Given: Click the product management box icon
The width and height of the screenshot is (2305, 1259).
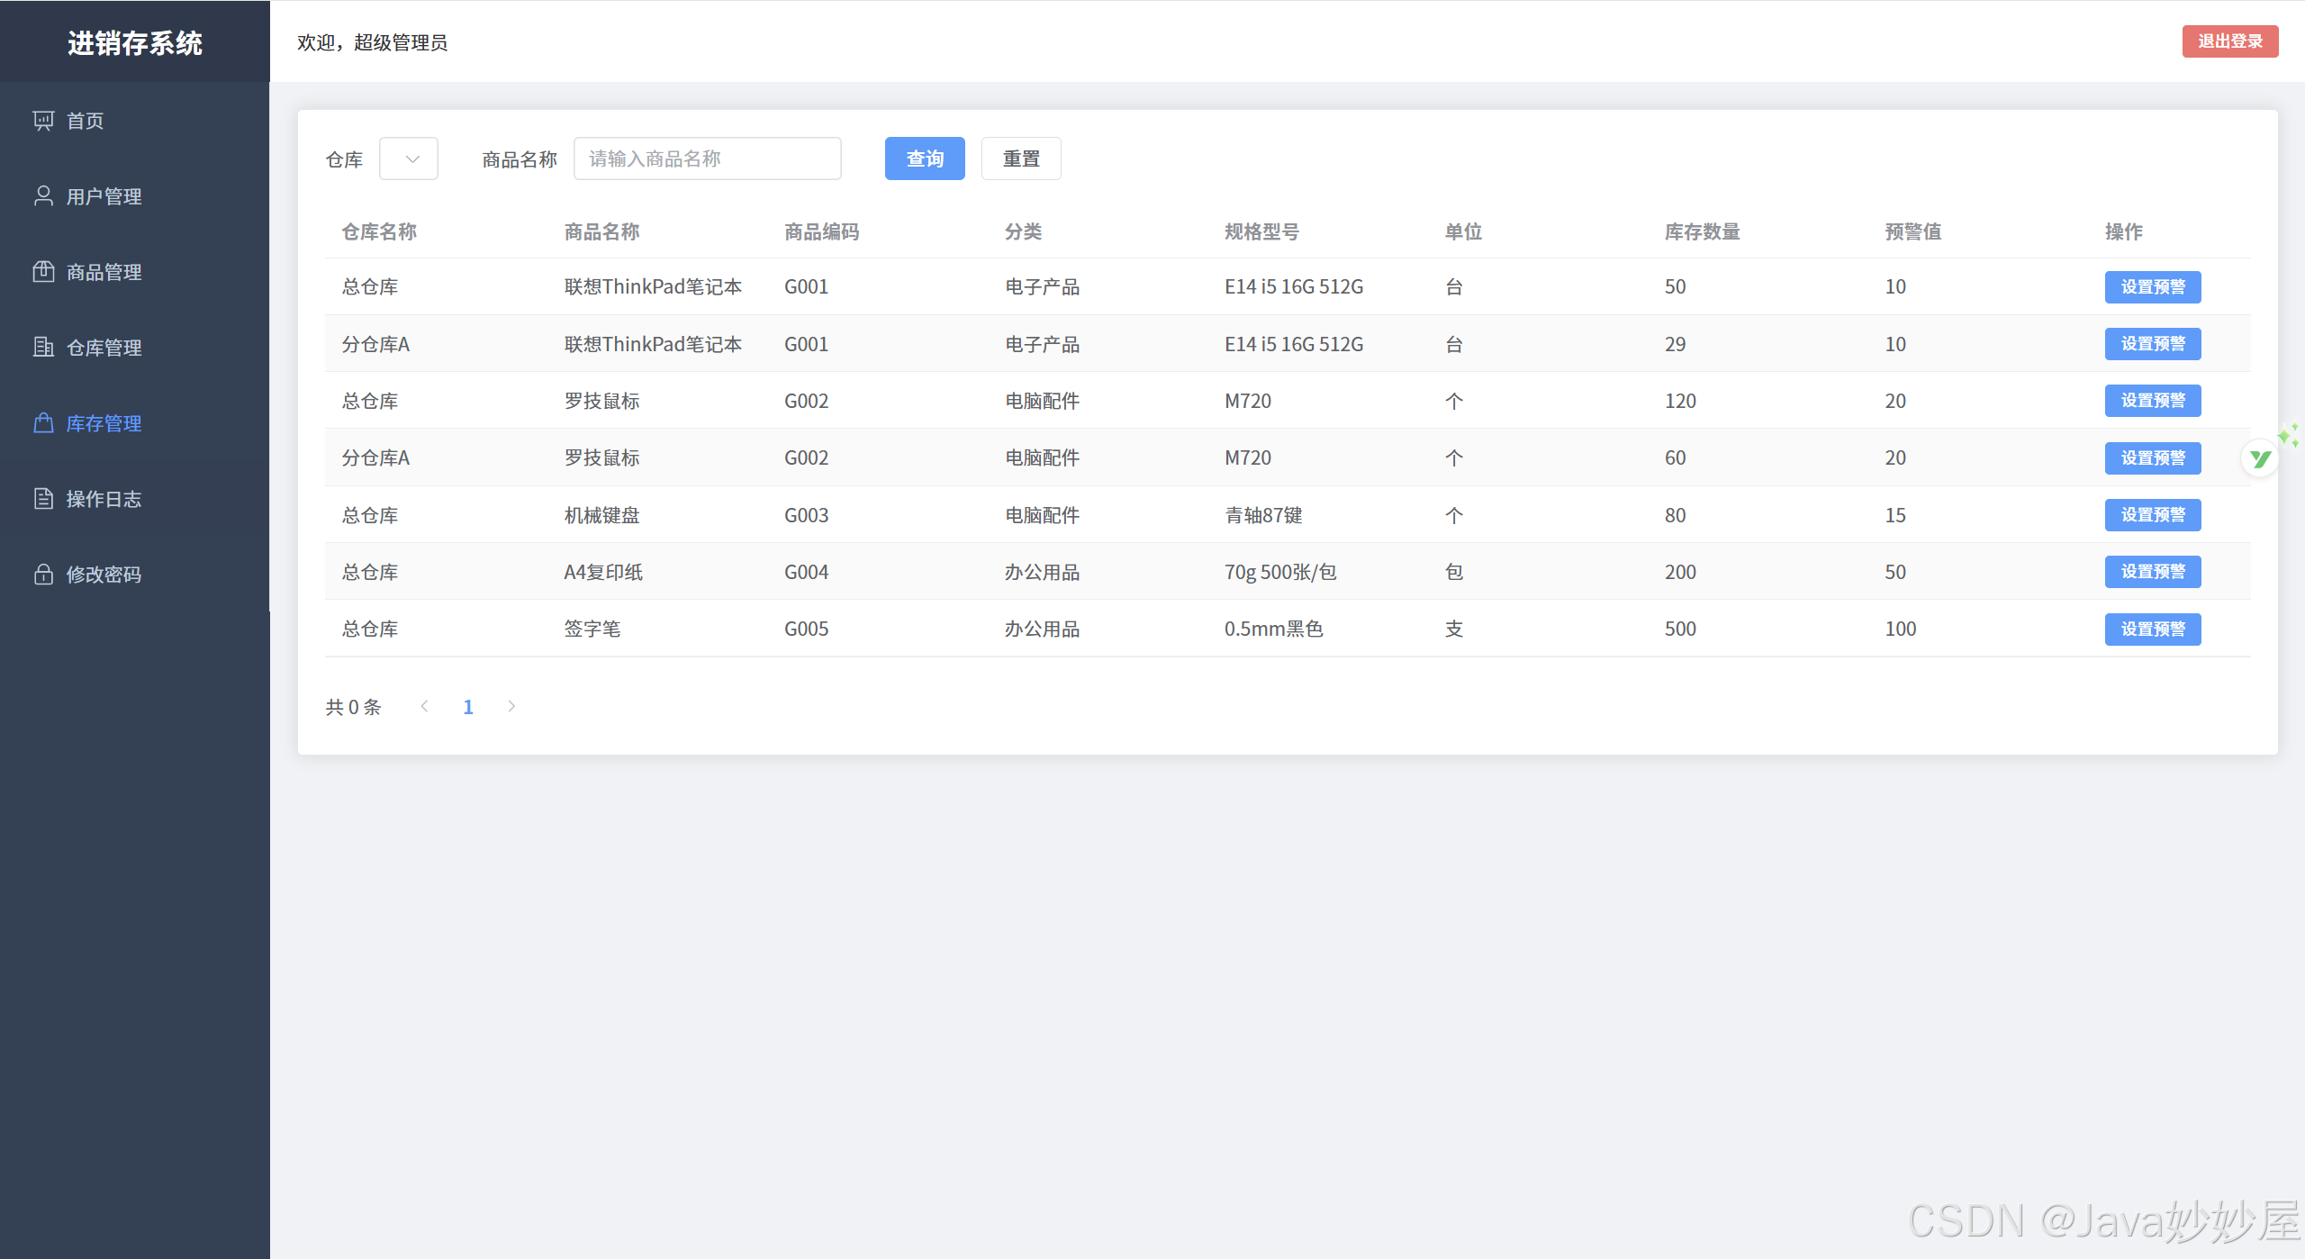Looking at the screenshot, I should click(43, 272).
